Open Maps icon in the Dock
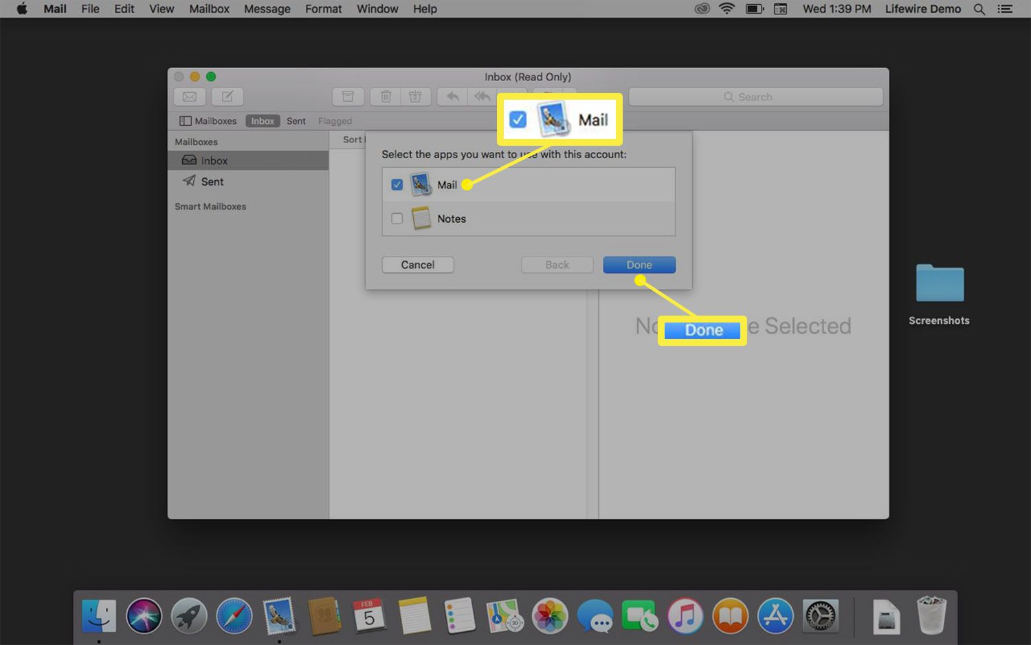1031x645 pixels. [505, 616]
